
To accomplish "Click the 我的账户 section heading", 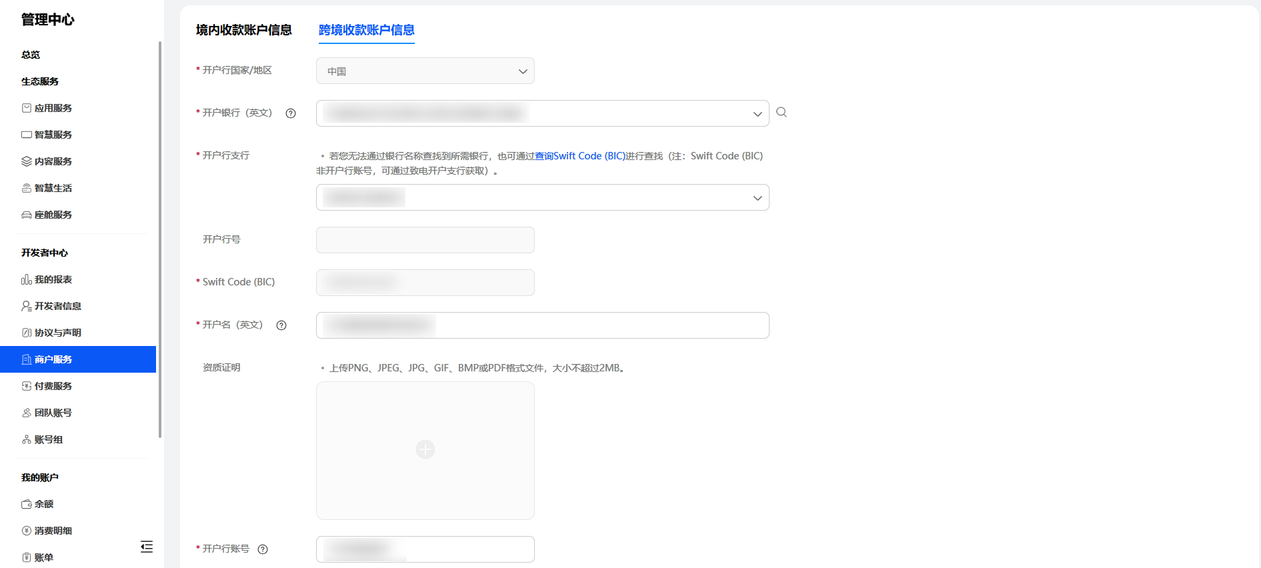I will [40, 477].
